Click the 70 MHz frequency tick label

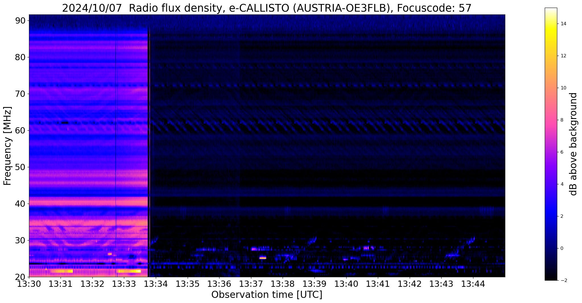click(20, 94)
